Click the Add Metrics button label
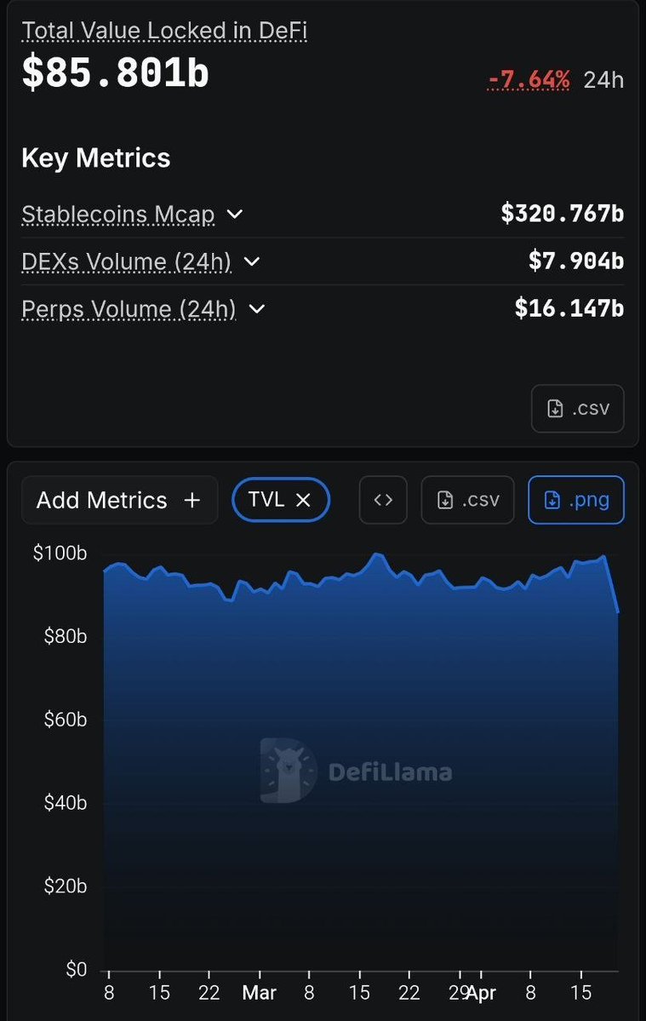 pos(101,500)
